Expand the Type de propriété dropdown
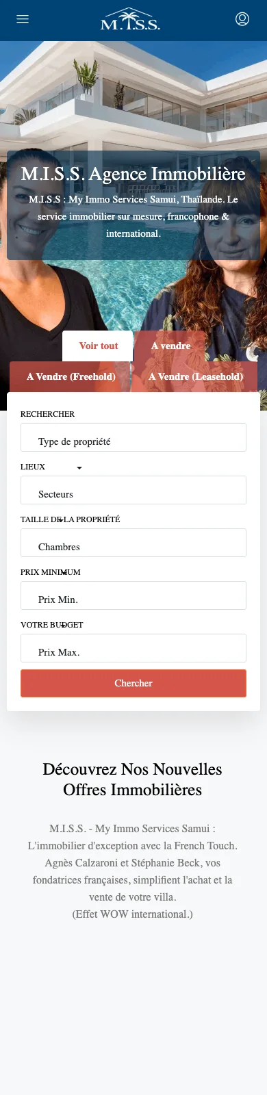This screenshot has width=267, height=1095. pos(133,437)
